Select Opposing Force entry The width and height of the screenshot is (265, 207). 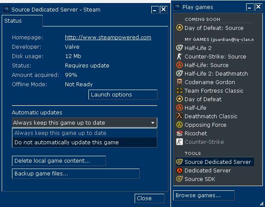click(215, 125)
